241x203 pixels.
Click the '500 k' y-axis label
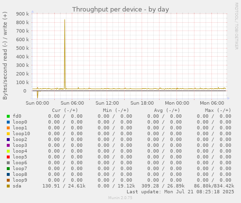pos(22,48)
